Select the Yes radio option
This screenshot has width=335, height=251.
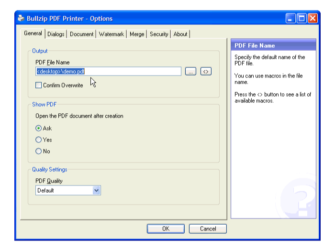point(38,140)
